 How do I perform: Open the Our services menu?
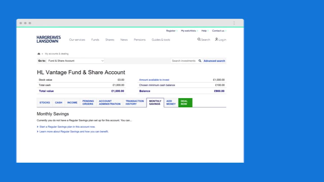click(77, 40)
